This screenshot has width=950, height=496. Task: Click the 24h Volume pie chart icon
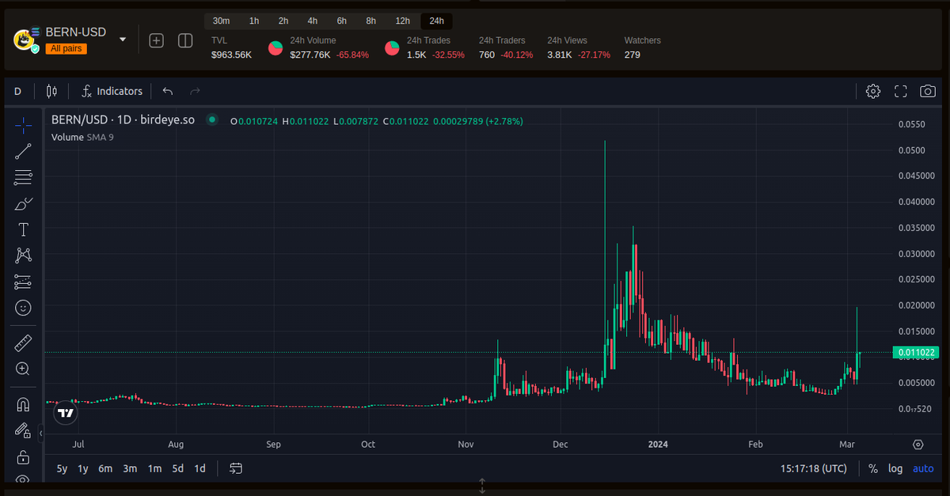(x=276, y=48)
